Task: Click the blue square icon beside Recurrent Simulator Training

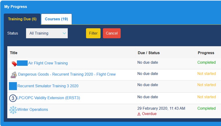Action: (x=13, y=86)
